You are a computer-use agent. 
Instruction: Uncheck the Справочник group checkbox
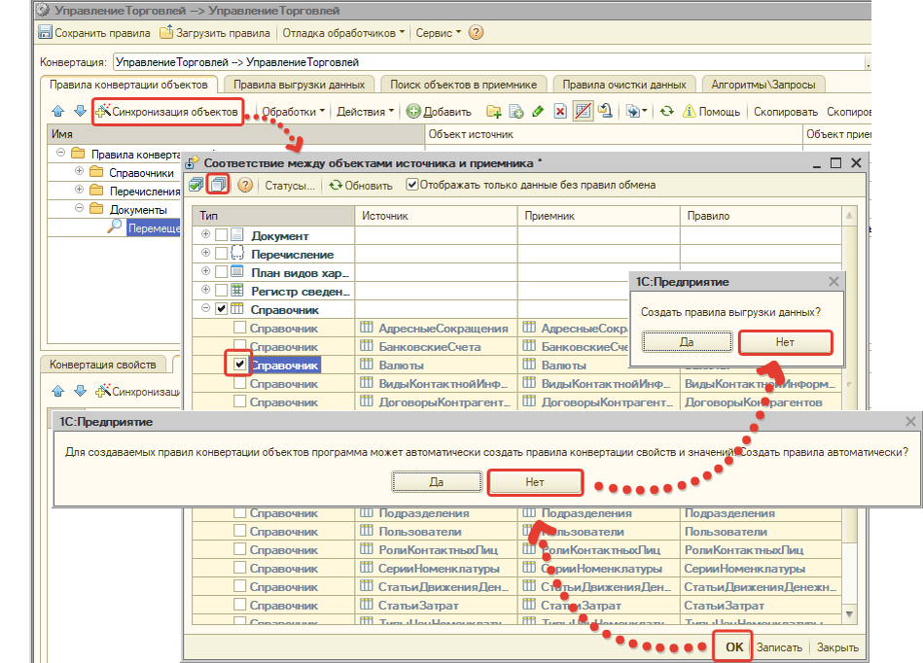click(222, 308)
